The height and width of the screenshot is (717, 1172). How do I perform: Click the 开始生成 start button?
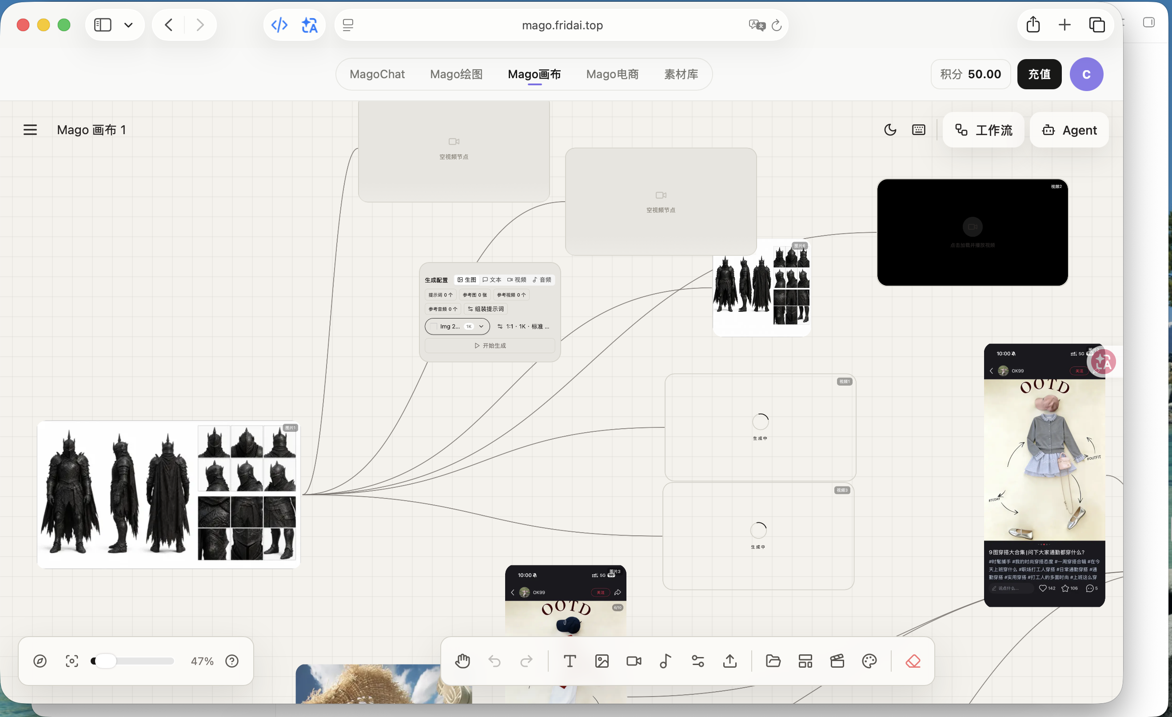(x=490, y=346)
